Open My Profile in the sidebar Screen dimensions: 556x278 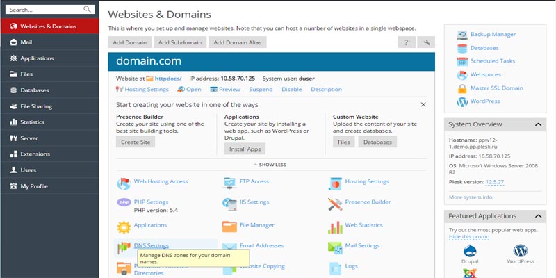[50, 186]
